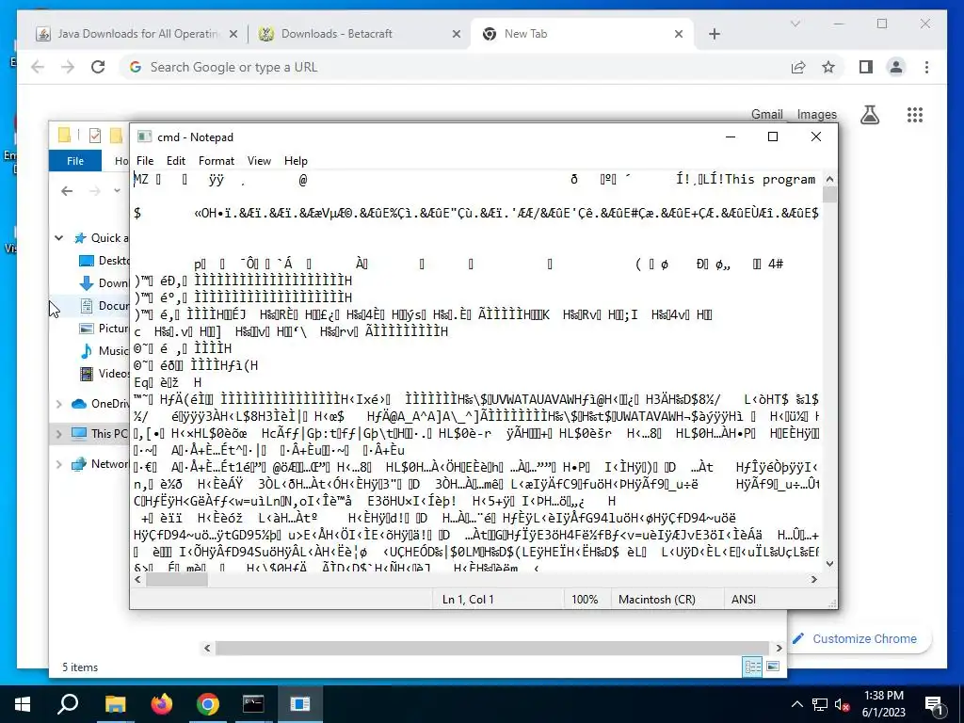Click Notepad's vertical scrollbar thumb
The width and height of the screenshot is (964, 723).
click(829, 195)
